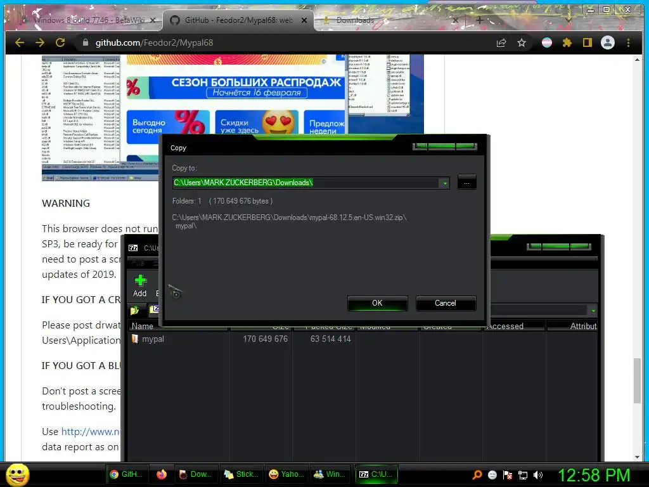Image resolution: width=649 pixels, height=487 pixels.
Task: Go forward in the browser
Action: (x=40, y=42)
